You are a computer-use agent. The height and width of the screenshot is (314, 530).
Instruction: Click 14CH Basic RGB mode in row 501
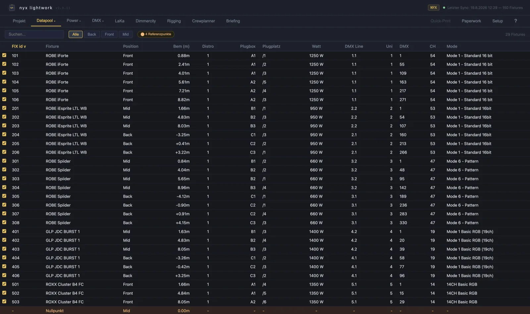point(462,285)
